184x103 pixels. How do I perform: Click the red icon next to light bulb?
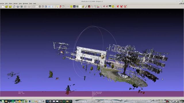[x=61, y=7]
